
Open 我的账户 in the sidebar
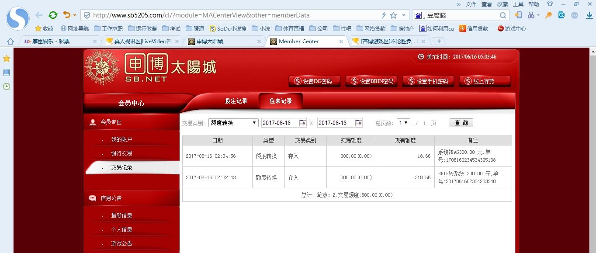point(121,139)
